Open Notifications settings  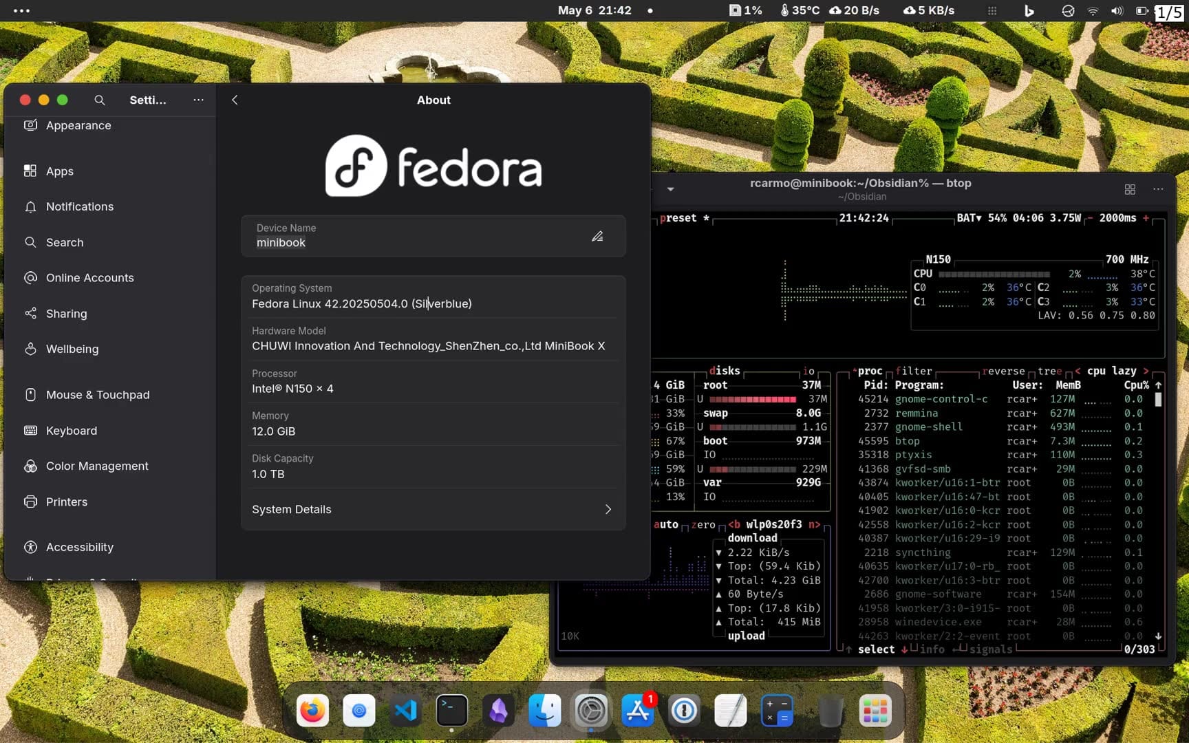110,206
